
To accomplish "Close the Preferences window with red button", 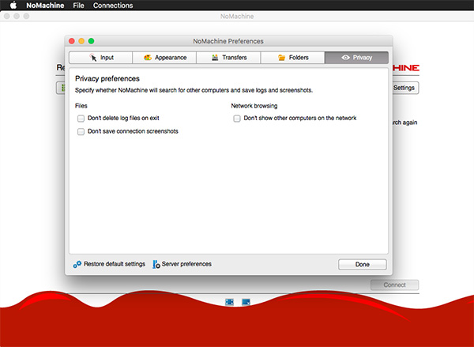I will 72,41.
